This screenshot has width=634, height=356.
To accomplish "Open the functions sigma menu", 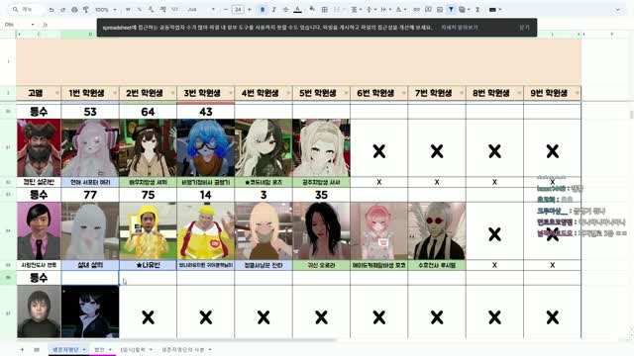I will click(x=477, y=9).
